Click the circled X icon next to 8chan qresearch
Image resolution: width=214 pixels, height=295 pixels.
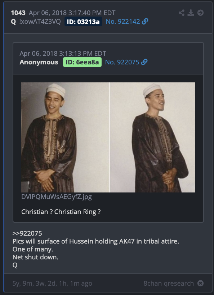pyautogui.click(x=200, y=283)
